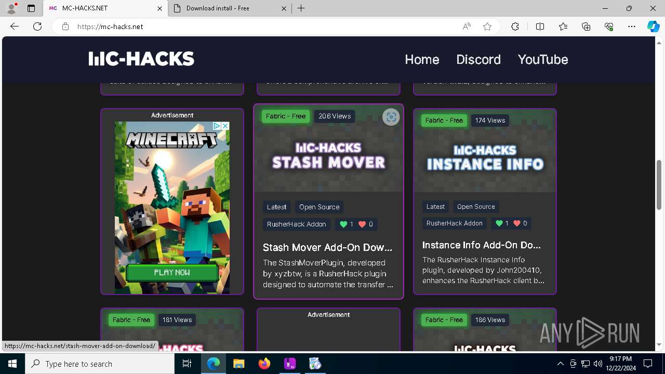This screenshot has width=665, height=374.
Task: Switch to the MC-HACKS.NET tab
Action: point(105,8)
